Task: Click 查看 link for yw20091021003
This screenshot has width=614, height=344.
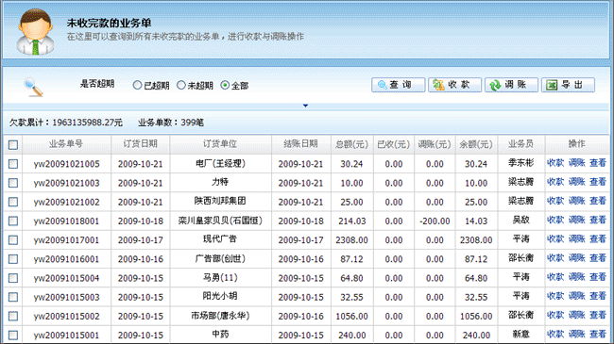Action: click(x=598, y=182)
